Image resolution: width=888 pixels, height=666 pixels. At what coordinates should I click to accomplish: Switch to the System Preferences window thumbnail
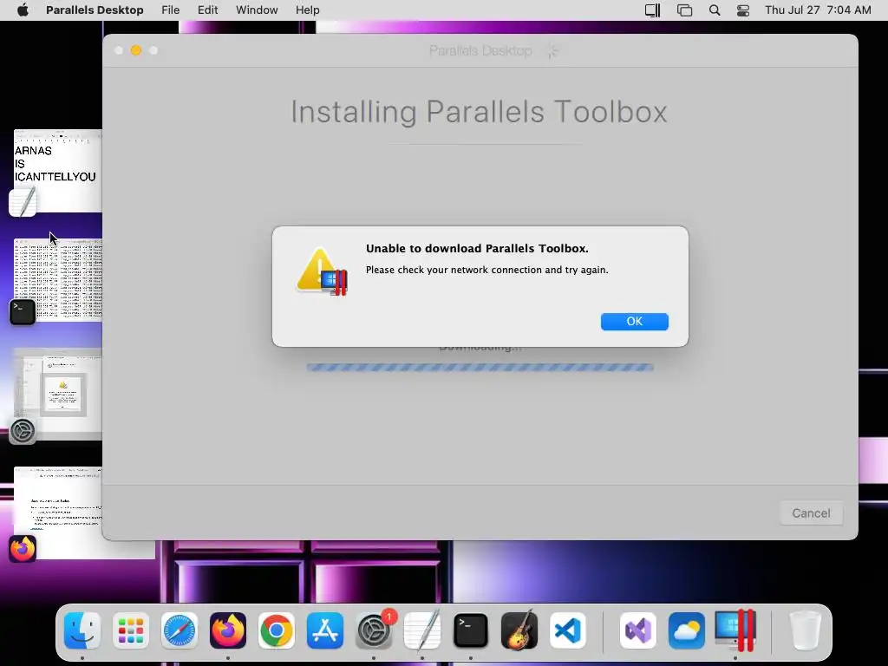coord(58,394)
